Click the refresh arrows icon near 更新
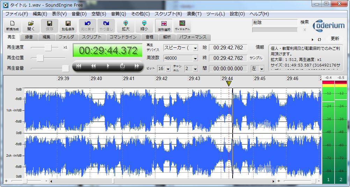The height and width of the screenshot is (187, 350). coord(319,40)
